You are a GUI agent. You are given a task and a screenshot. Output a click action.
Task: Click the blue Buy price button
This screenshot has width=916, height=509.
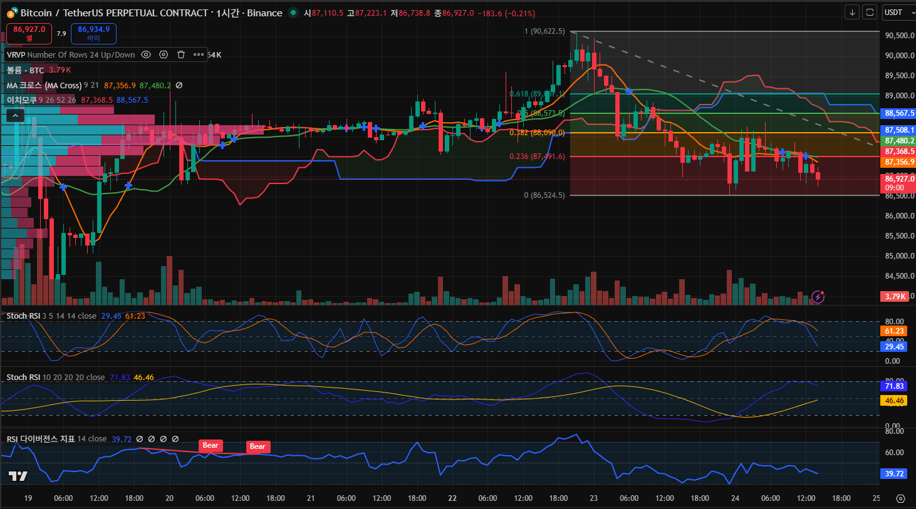tap(93, 33)
